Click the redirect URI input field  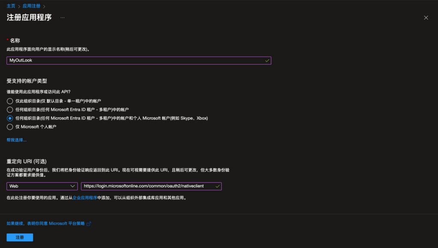point(148,186)
